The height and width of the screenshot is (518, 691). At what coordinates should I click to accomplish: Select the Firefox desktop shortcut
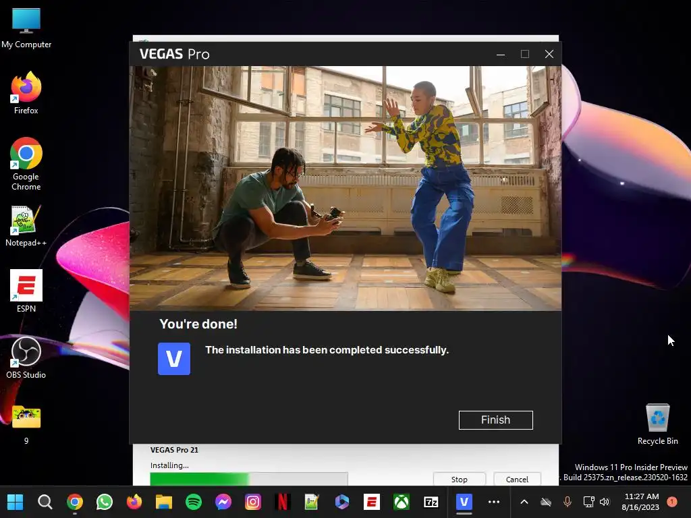26,93
